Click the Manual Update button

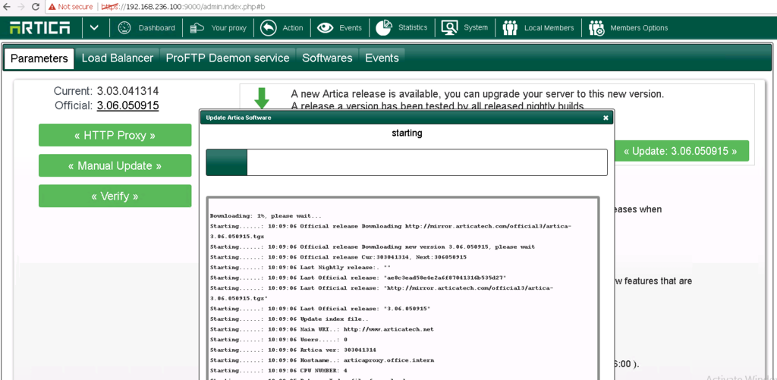pos(115,165)
